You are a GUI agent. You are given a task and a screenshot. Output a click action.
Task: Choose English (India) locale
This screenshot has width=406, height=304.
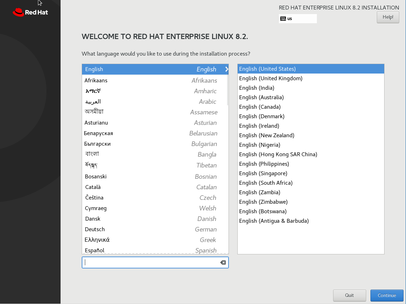[311, 88]
